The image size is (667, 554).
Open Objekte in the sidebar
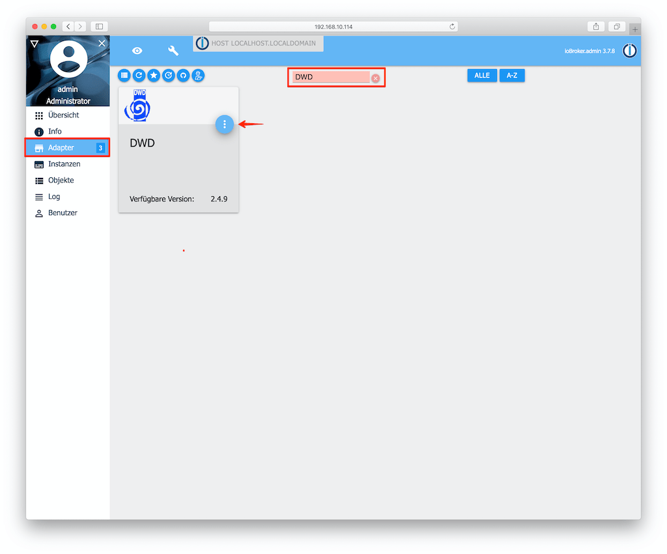[67, 181]
